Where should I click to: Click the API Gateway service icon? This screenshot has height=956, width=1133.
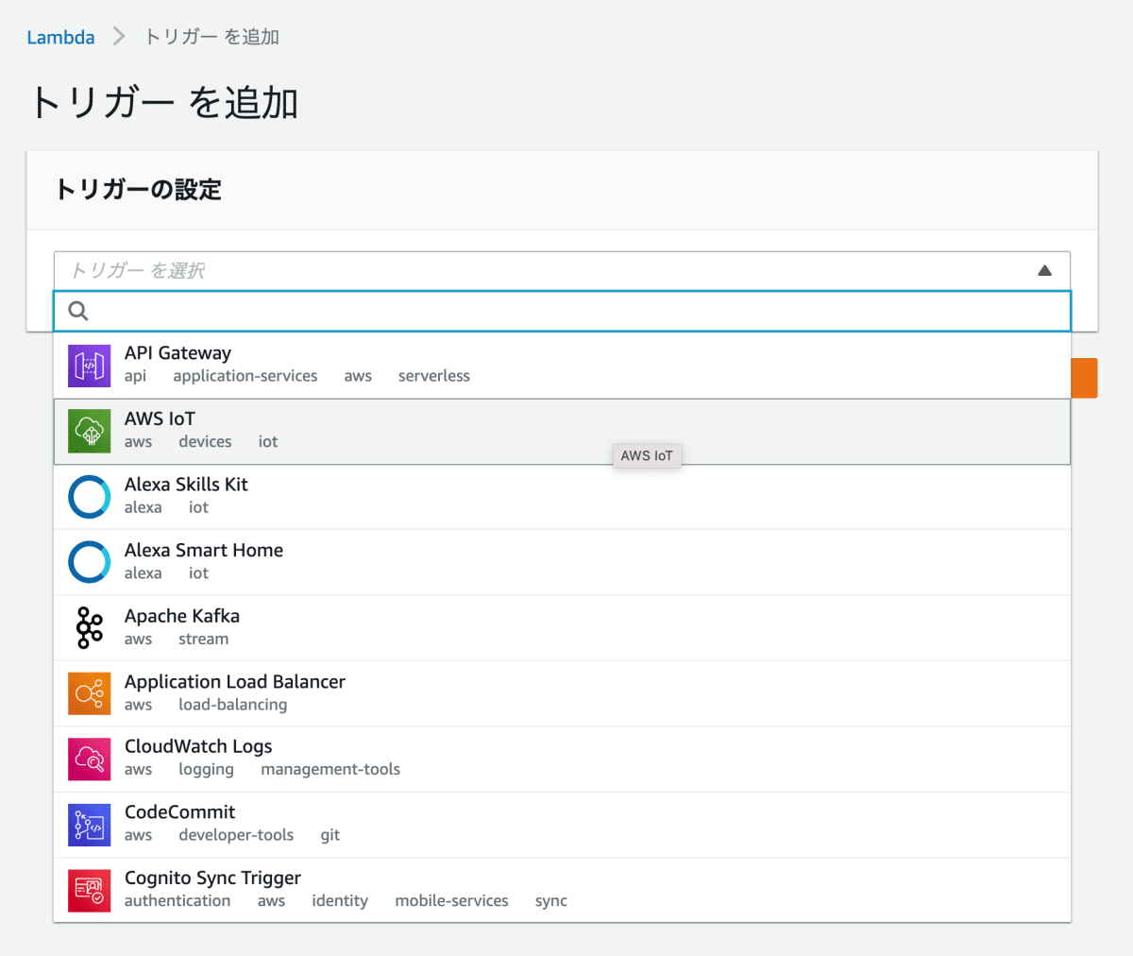[x=89, y=366]
